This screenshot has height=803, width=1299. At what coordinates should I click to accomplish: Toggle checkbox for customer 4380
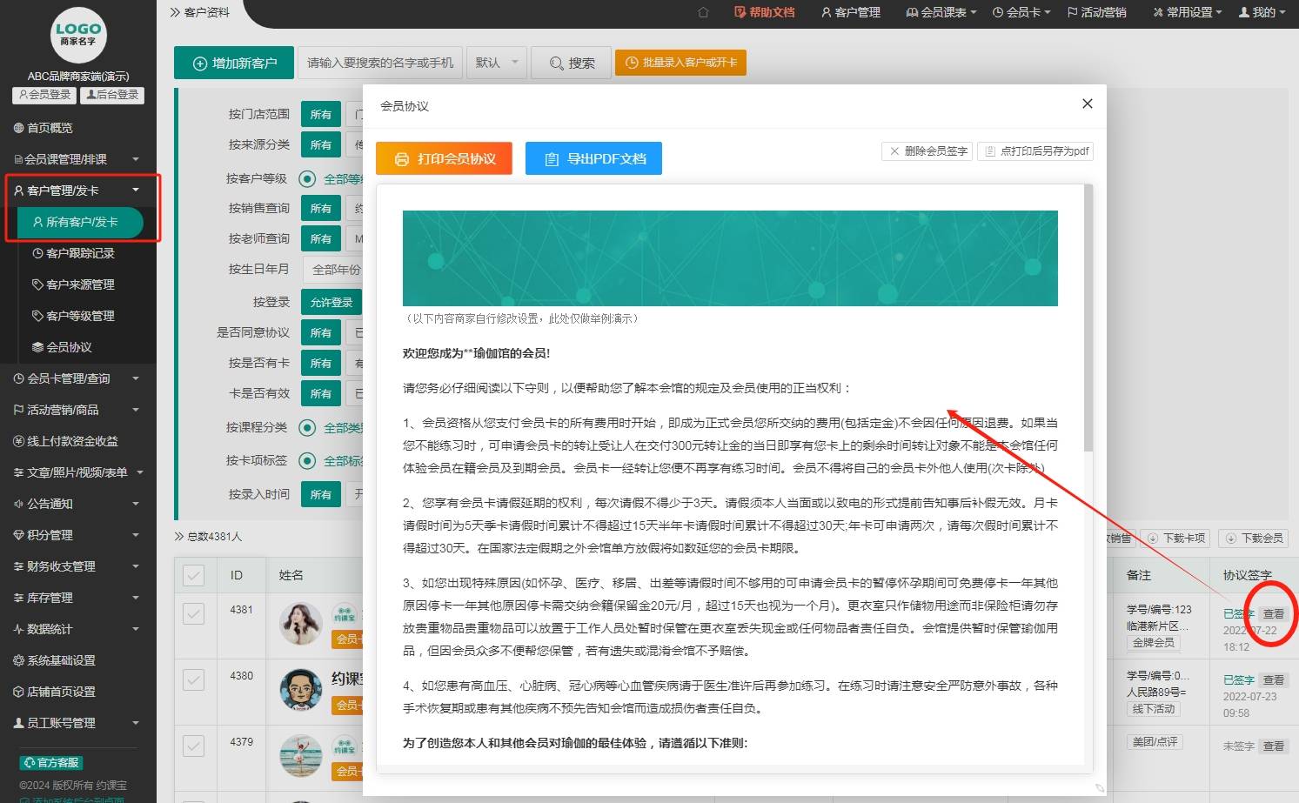pos(193,679)
